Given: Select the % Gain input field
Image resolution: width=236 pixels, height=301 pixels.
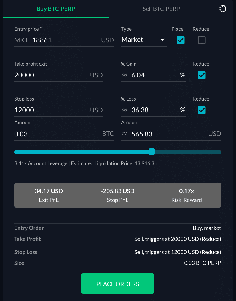Looking at the screenshot, I should coord(154,75).
